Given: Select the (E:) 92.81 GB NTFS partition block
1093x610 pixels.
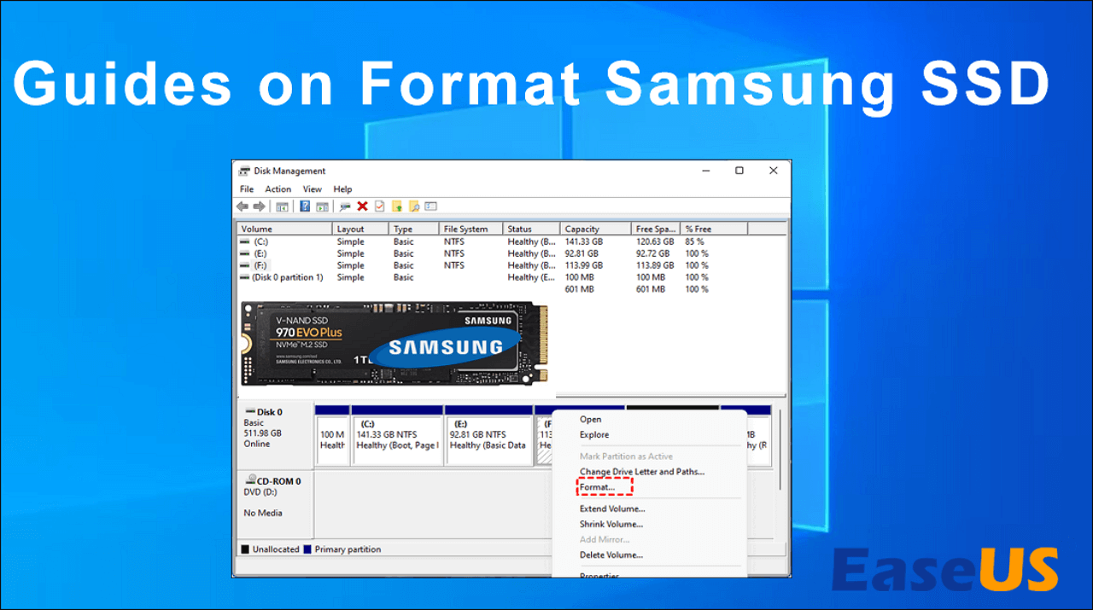Looking at the screenshot, I should (489, 436).
